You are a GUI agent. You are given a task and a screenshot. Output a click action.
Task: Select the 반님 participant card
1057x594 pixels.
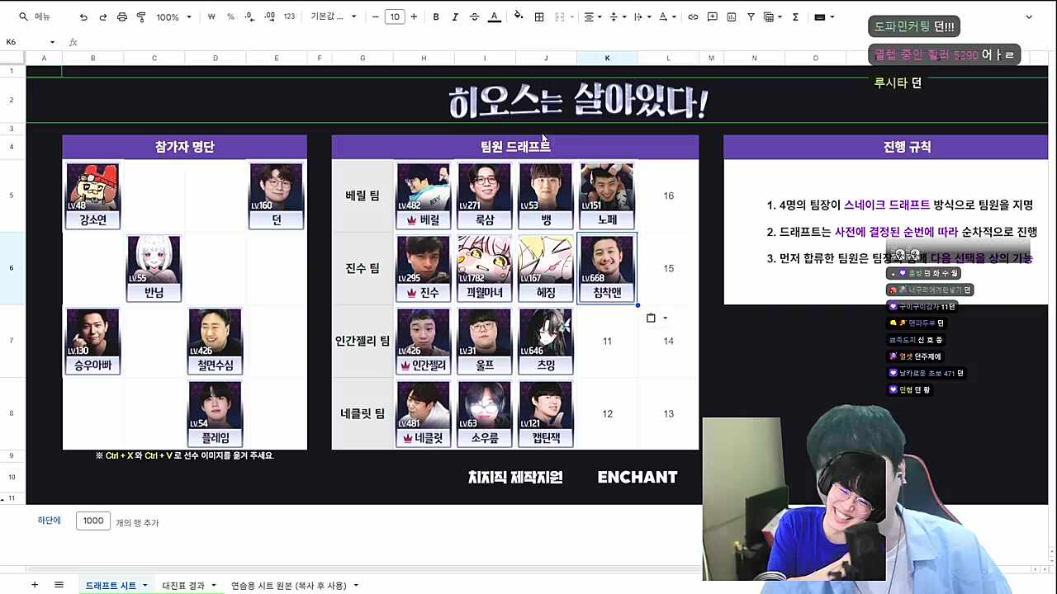click(x=154, y=268)
